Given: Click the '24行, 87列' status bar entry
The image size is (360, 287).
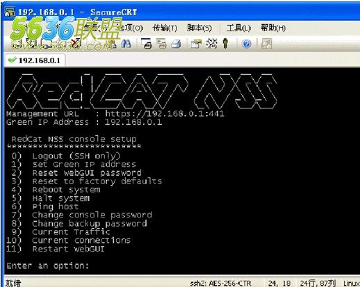Looking at the screenshot, I should tap(318, 284).
